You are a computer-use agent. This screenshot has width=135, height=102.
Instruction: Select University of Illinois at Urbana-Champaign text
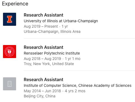[61, 21]
